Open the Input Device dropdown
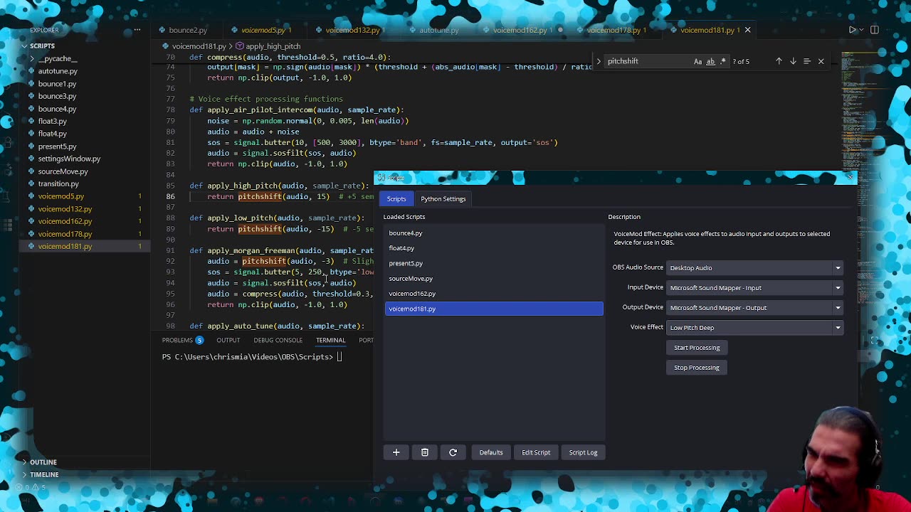 [754, 288]
